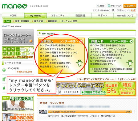
Task: Click the diamond icon beside my maneo title
Action: 40,33
